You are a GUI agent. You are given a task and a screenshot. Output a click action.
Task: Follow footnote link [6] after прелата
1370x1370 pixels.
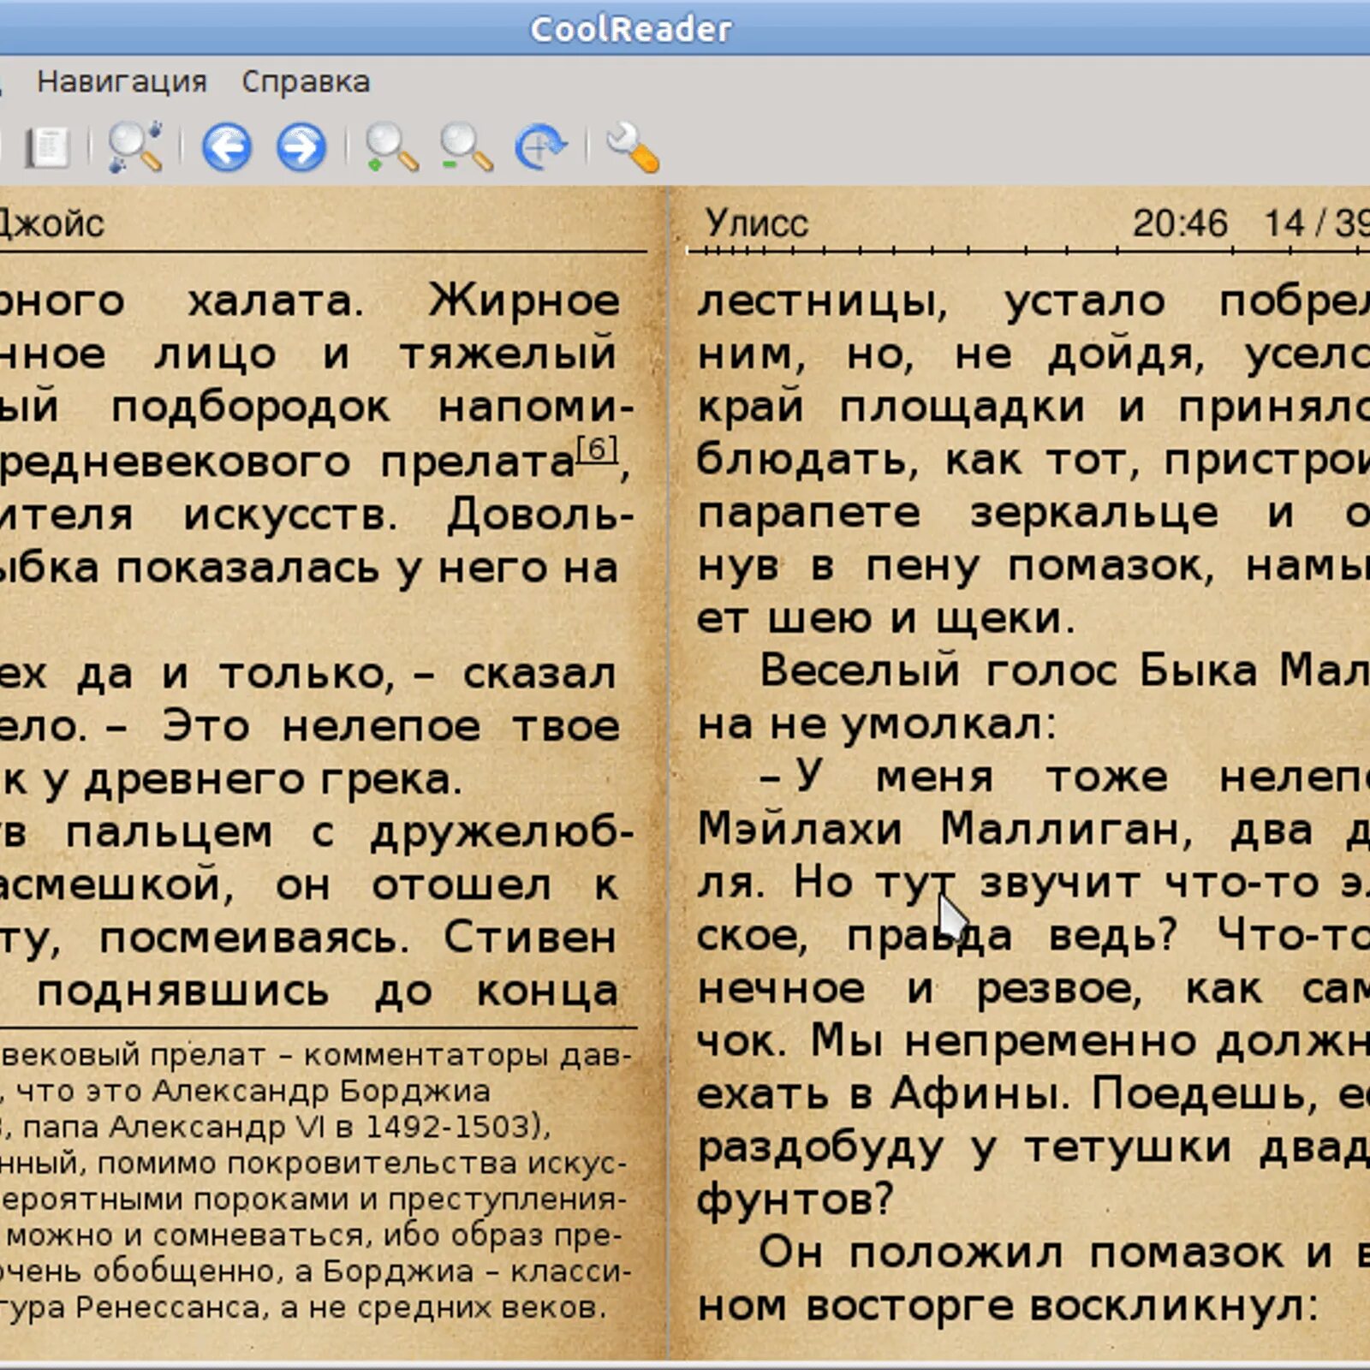(x=597, y=449)
